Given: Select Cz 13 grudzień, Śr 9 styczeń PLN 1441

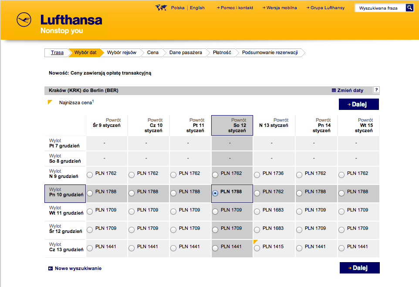Looking at the screenshot, I should [x=90, y=248].
